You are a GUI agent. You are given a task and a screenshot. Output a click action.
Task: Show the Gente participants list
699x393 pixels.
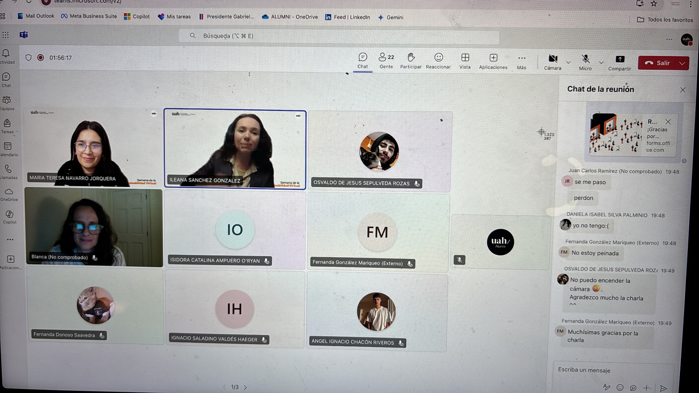[x=386, y=61]
